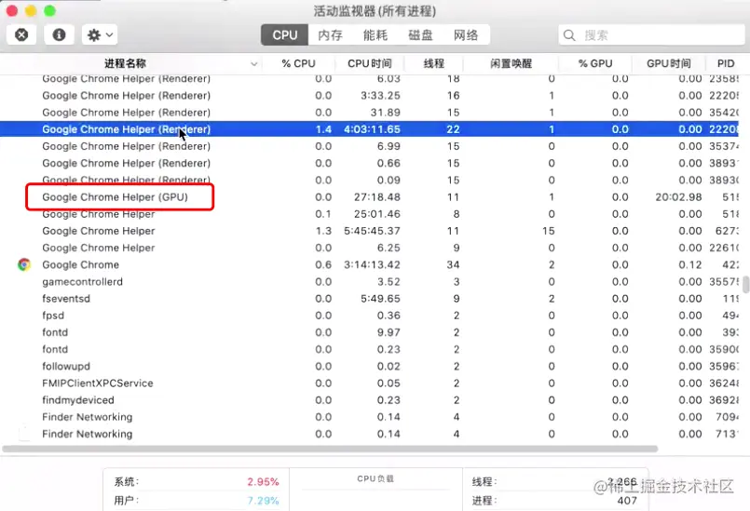Focus the 搜索 search field
Viewport: 750px width, 511px height.
(651, 35)
